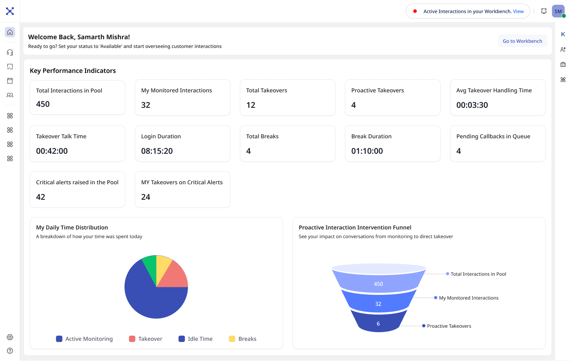This screenshot has width=571, height=361.
Task: Open the chat message icon in the sidebar
Action: [x=10, y=67]
